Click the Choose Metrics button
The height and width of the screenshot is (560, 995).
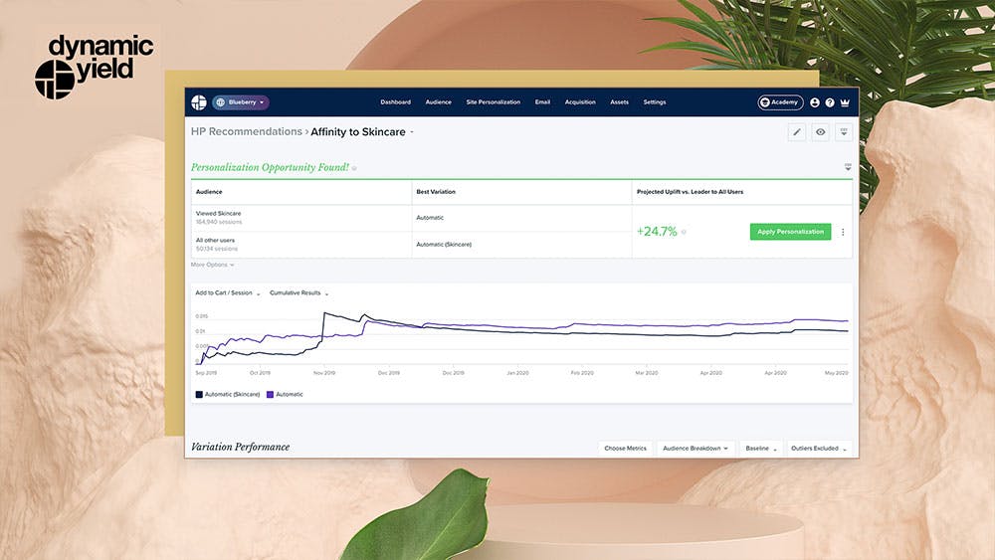coord(625,449)
